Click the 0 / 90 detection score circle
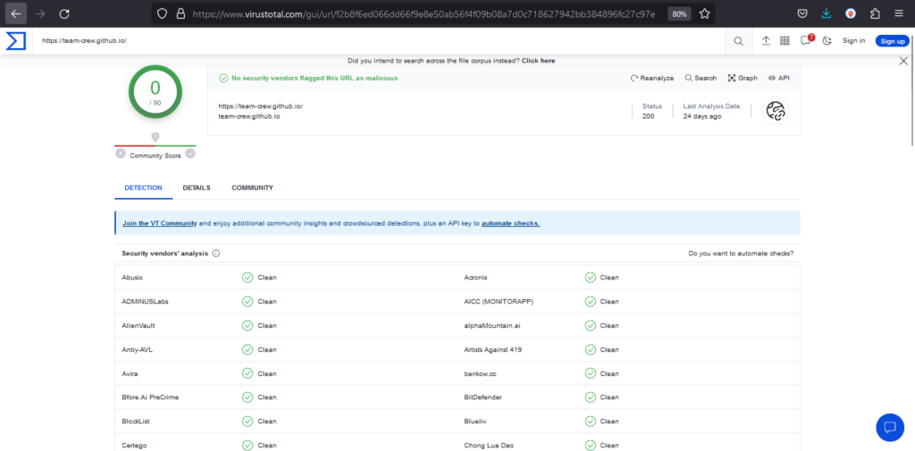The width and height of the screenshot is (915, 451). point(155,92)
